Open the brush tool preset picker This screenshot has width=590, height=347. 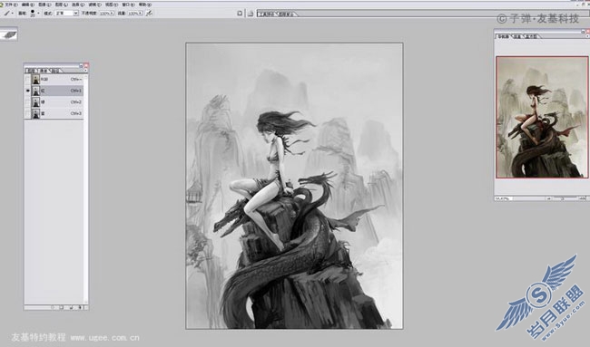coord(8,14)
